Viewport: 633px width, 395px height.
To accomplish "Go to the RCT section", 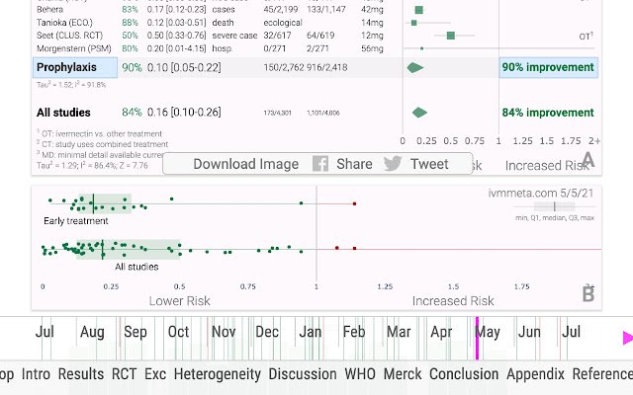I will (124, 374).
